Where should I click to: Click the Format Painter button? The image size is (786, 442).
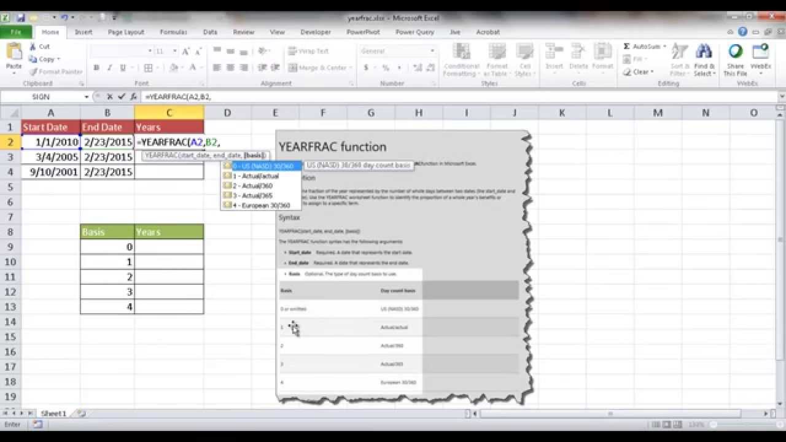(55, 72)
